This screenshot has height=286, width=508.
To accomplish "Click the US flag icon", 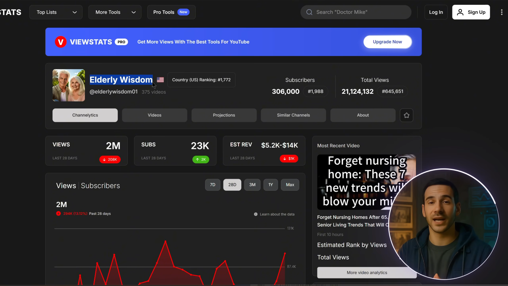I will (160, 80).
